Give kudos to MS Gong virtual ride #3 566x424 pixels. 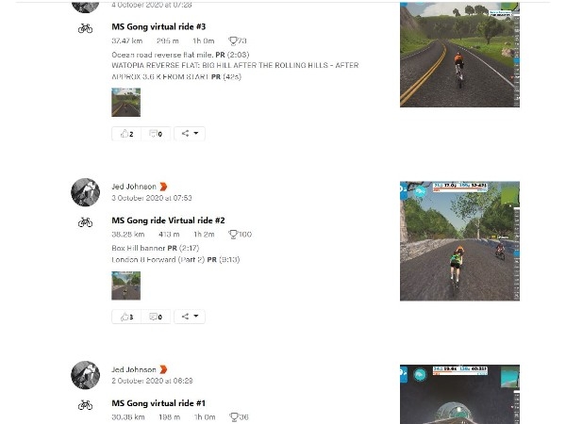[x=126, y=134]
